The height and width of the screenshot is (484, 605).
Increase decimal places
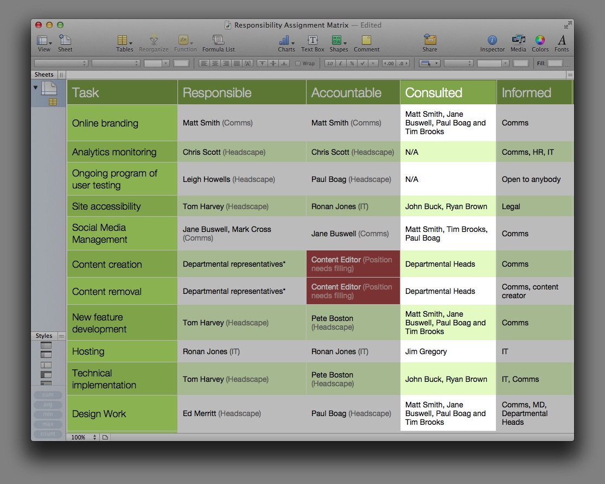pos(403,64)
